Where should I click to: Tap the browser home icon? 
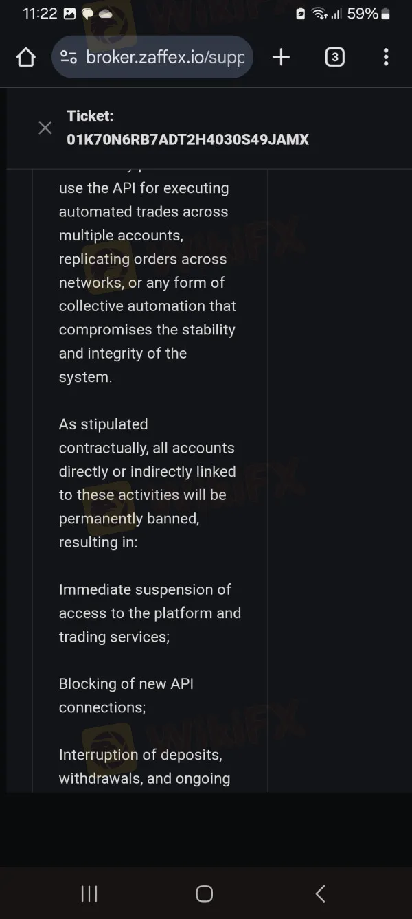click(26, 58)
